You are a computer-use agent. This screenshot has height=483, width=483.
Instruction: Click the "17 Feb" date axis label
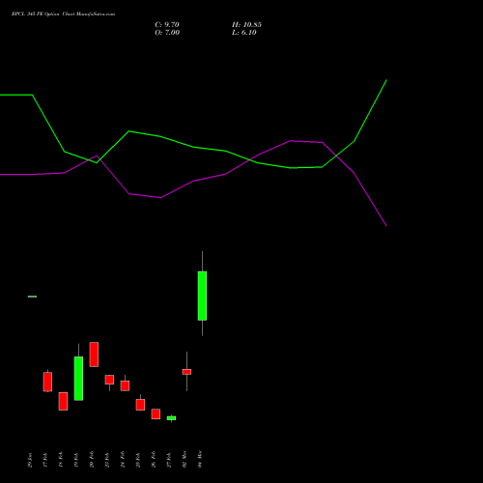(x=45, y=460)
